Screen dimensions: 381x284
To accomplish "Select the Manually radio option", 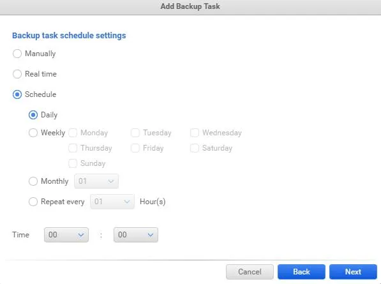I will 17,54.
